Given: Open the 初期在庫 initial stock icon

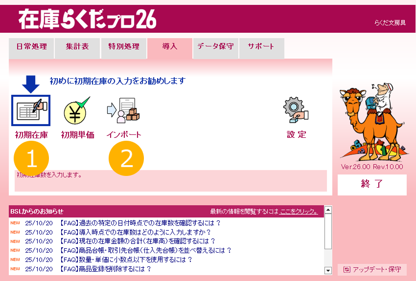Looking at the screenshot, I should (31, 110).
